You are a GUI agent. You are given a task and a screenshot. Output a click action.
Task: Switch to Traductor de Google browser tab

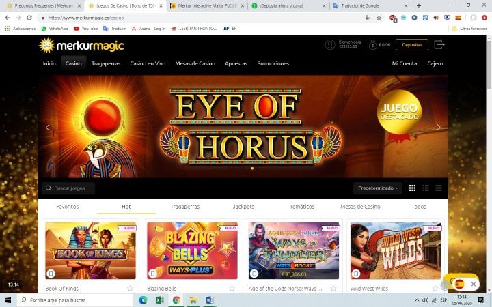point(370,5)
